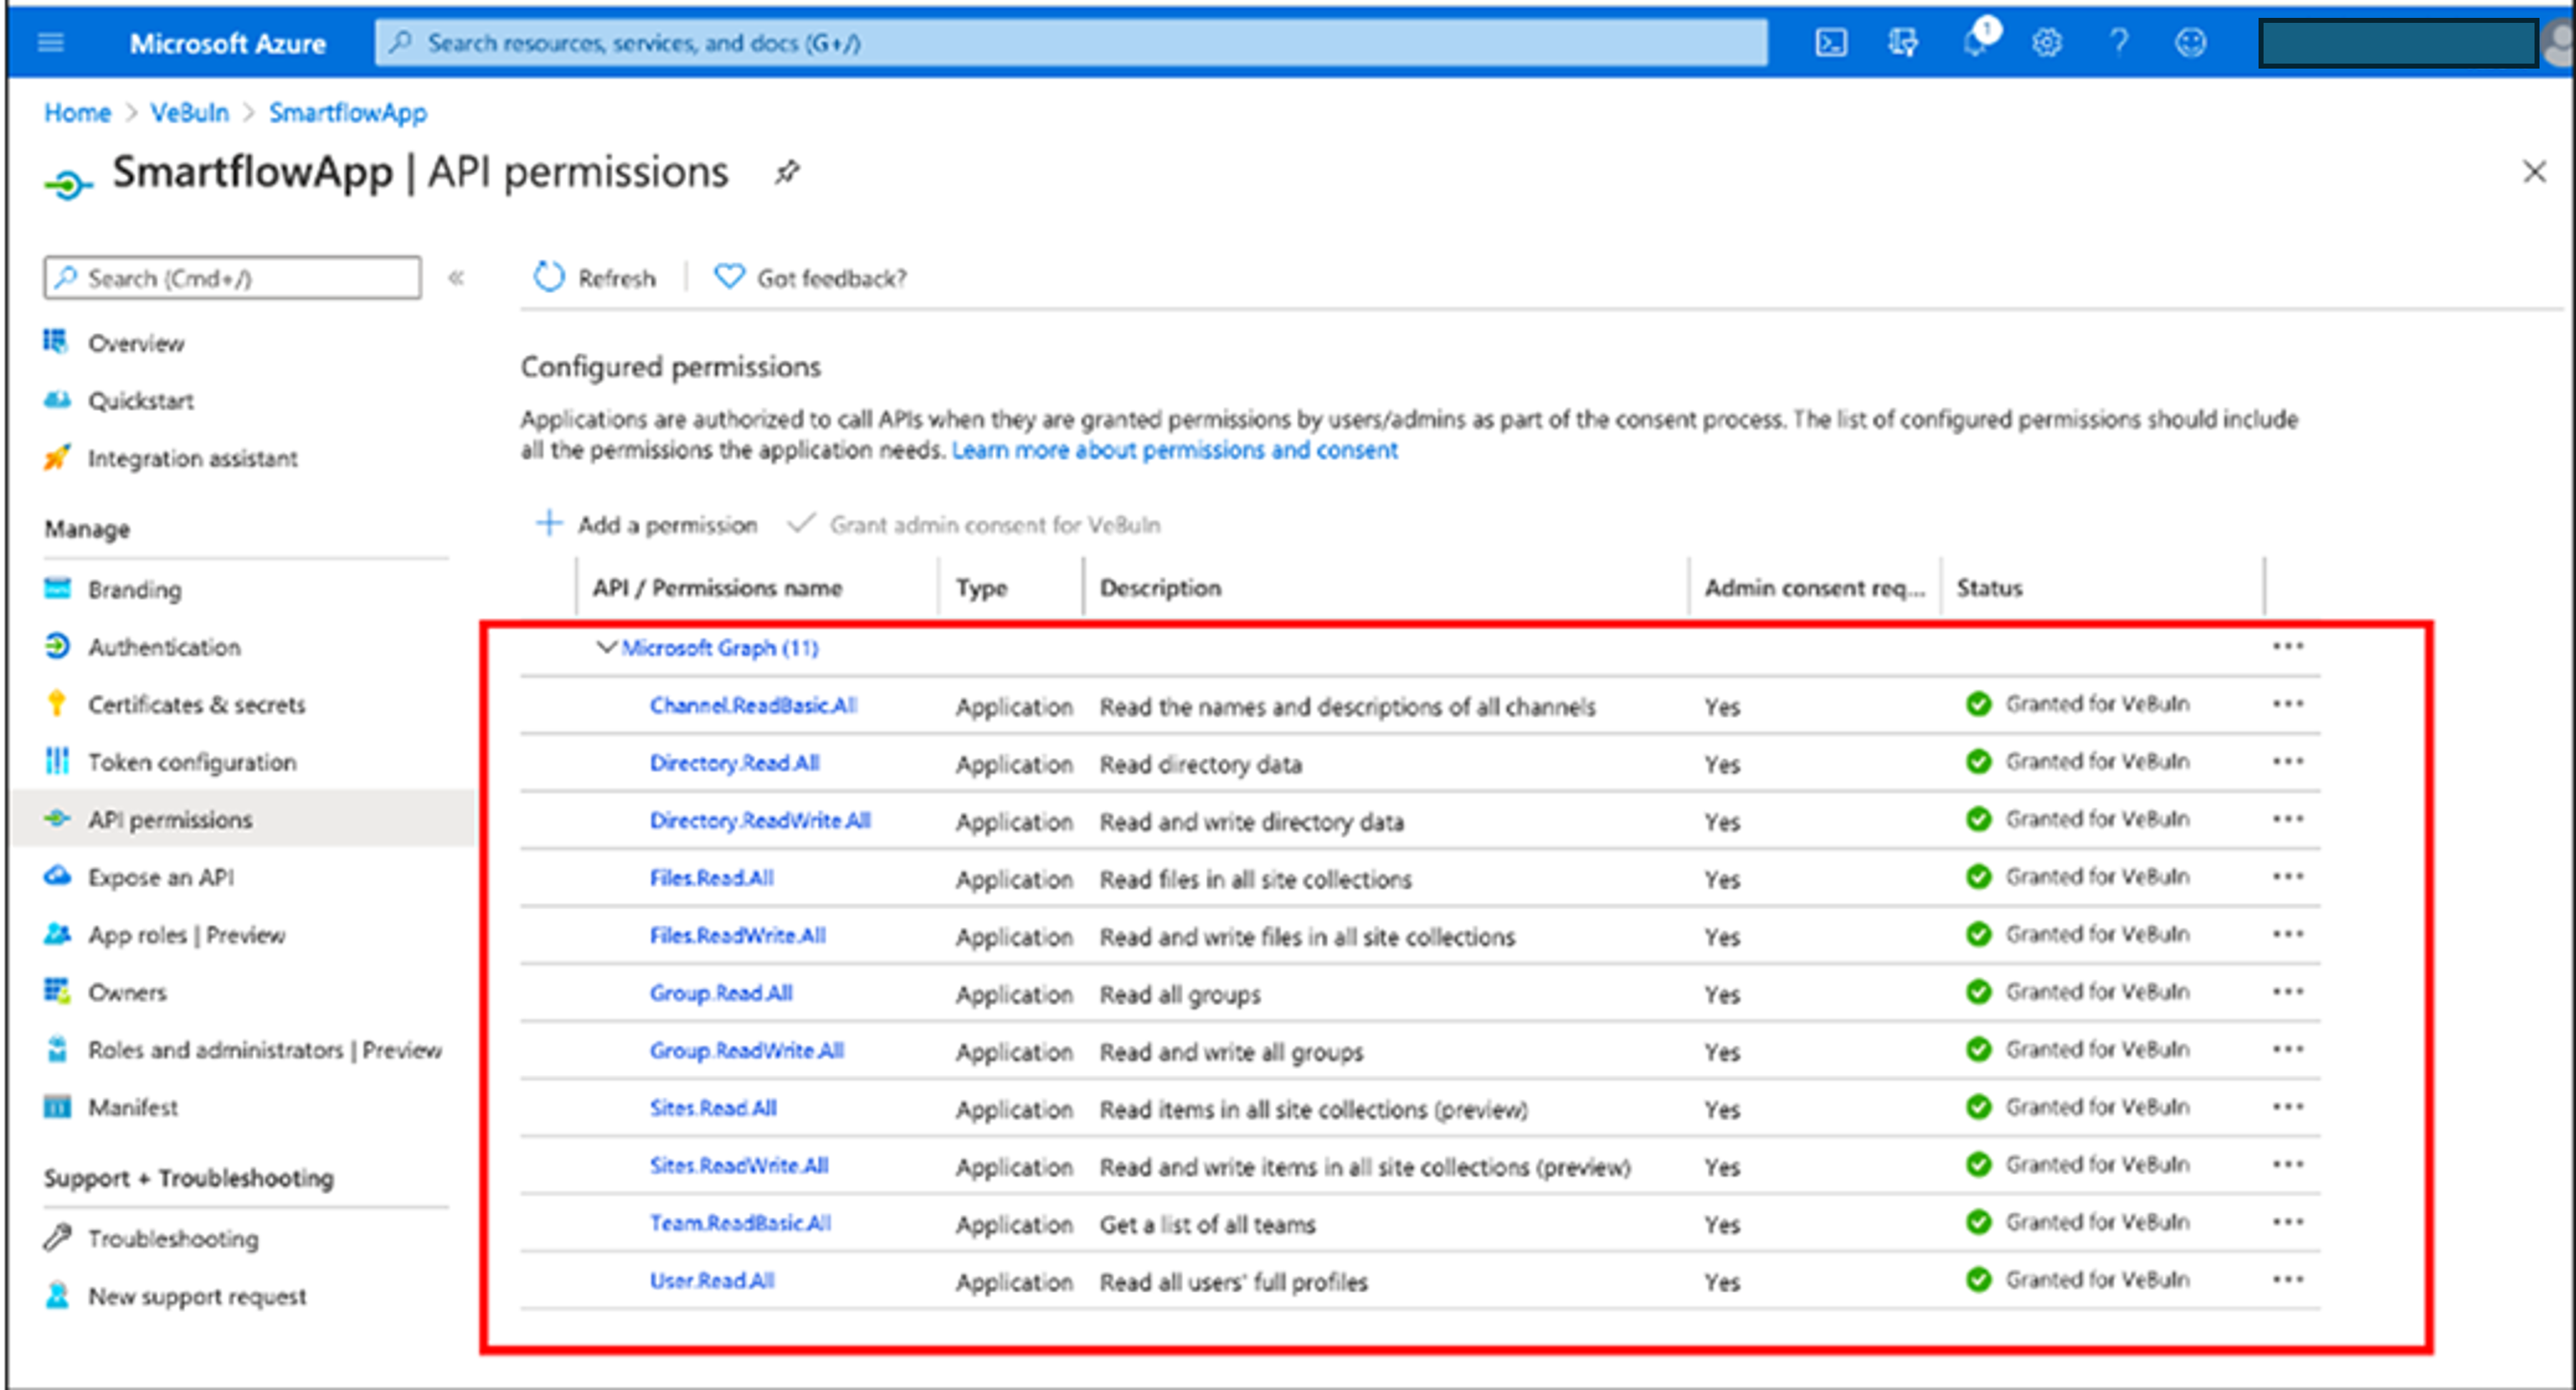The width and height of the screenshot is (2576, 1390).
Task: Click Got feedback? heart button
Action: [x=810, y=277]
